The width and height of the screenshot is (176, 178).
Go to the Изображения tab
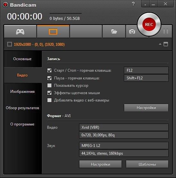[x=23, y=92]
